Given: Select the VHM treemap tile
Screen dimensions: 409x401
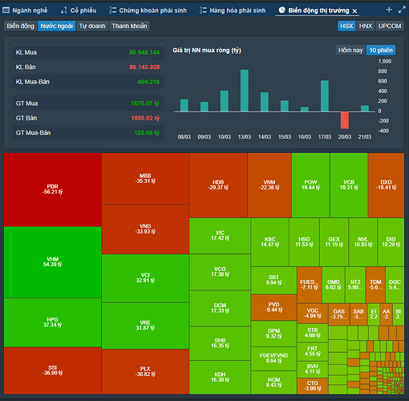Looking at the screenshot, I should (x=53, y=262).
